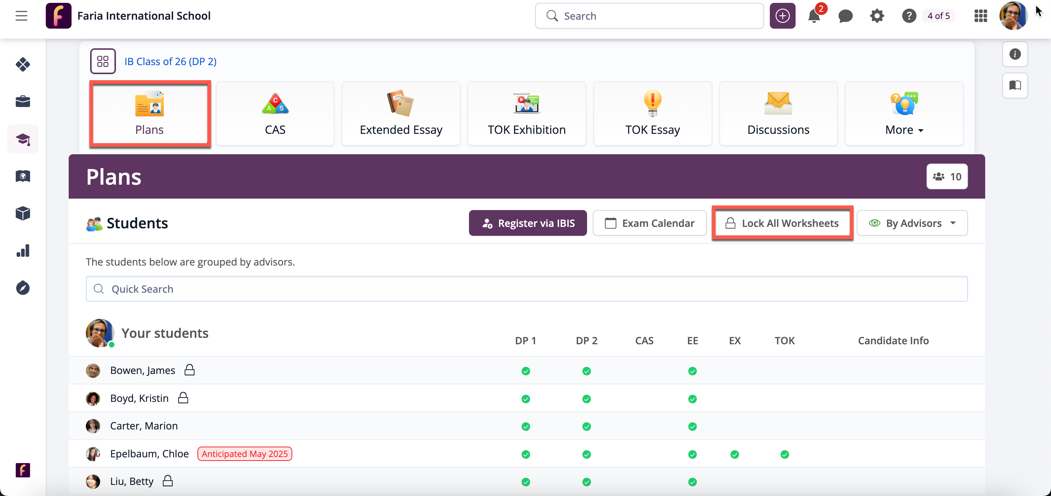Toggle lock icon beside Boyd, Kristin

pyautogui.click(x=183, y=398)
